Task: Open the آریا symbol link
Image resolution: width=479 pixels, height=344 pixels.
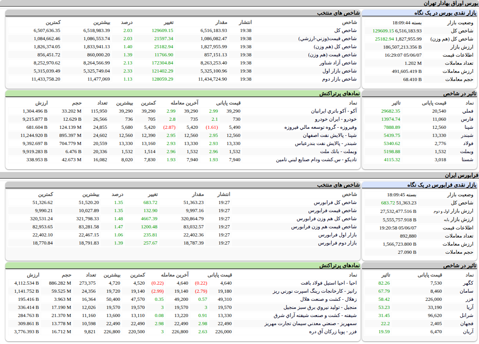Action: pos(469,307)
